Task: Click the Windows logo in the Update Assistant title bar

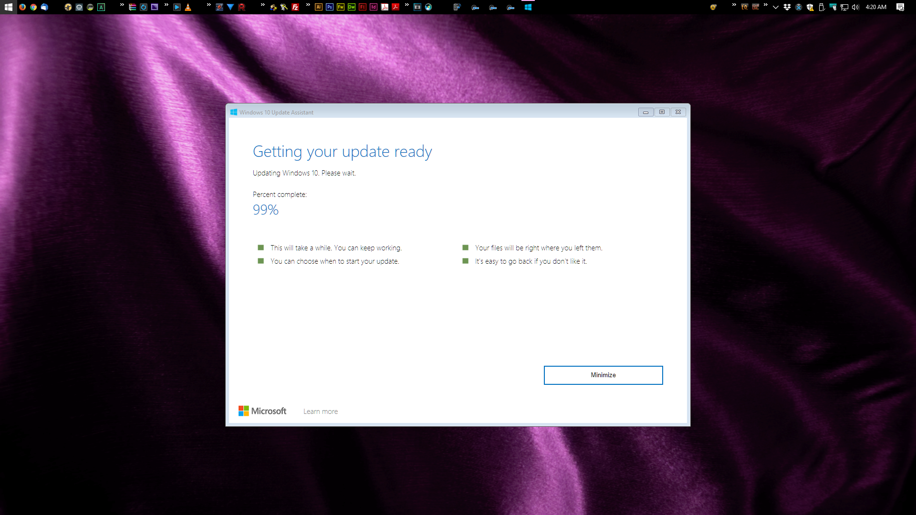Action: 234,113
